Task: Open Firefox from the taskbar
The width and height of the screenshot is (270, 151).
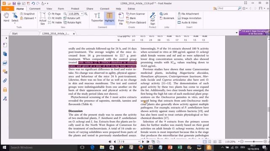Action: (x=141, y=147)
